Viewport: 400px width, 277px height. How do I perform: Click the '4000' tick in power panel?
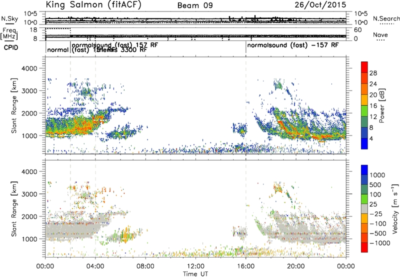[29, 68]
